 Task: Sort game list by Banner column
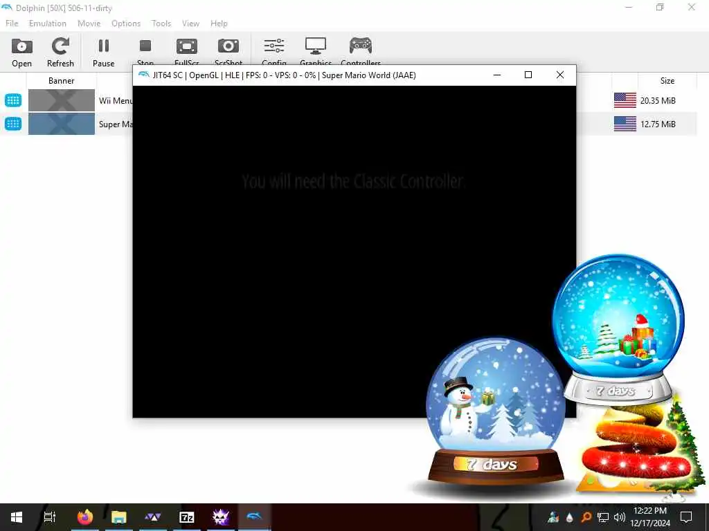click(61, 81)
